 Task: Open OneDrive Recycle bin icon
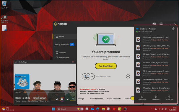(x=169, y=97)
